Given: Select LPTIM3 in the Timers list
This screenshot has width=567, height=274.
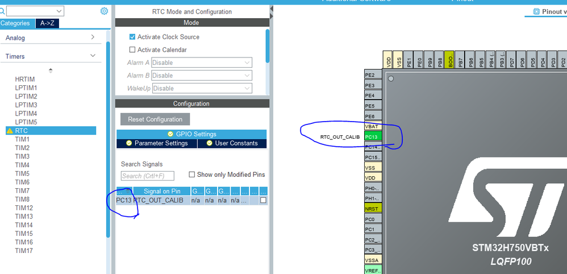Looking at the screenshot, I should click(x=26, y=105).
